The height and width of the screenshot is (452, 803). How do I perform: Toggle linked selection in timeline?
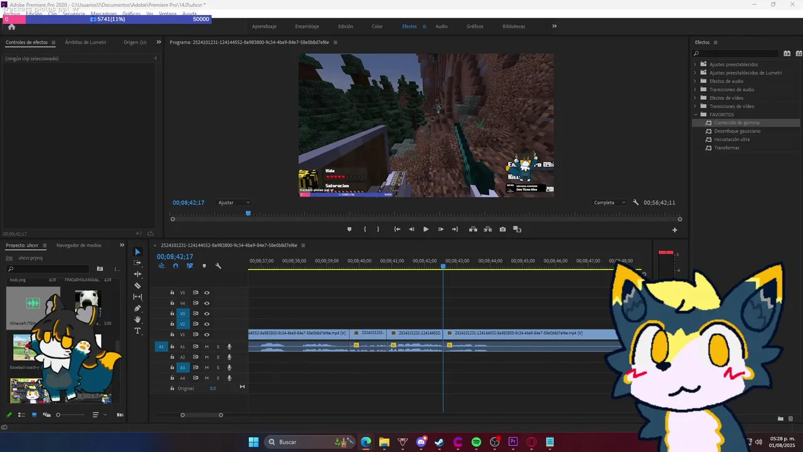189,266
